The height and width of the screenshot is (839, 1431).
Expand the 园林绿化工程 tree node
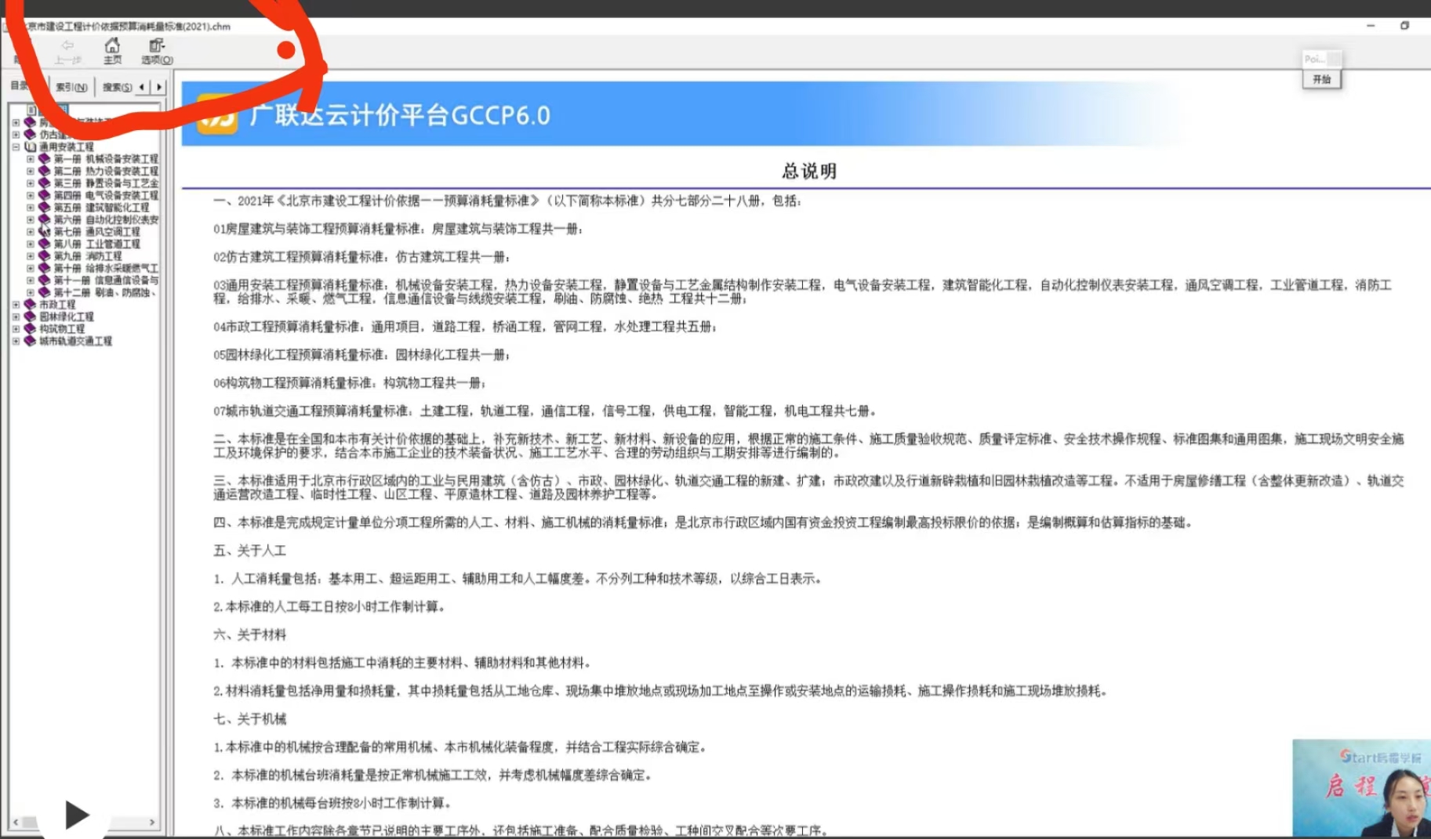tap(16, 316)
